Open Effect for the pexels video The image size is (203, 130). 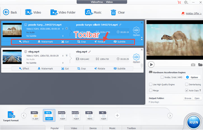(24, 42)
